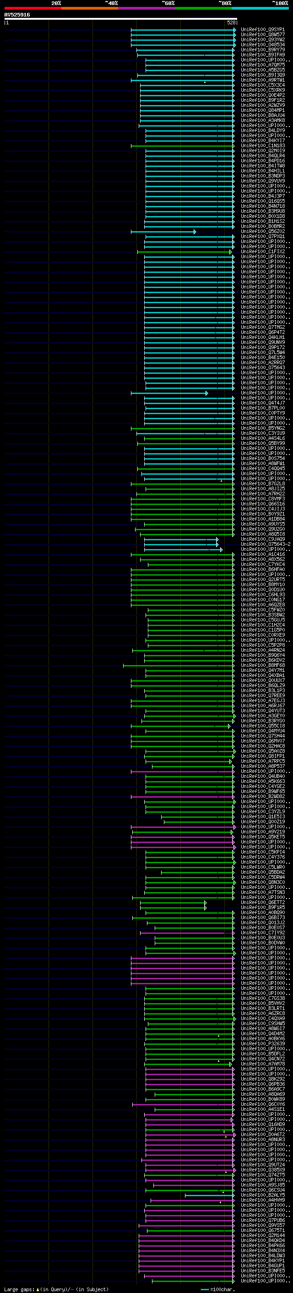
Task: Select label UniRef100_B9F1R2
Action: click(x=262, y=100)
